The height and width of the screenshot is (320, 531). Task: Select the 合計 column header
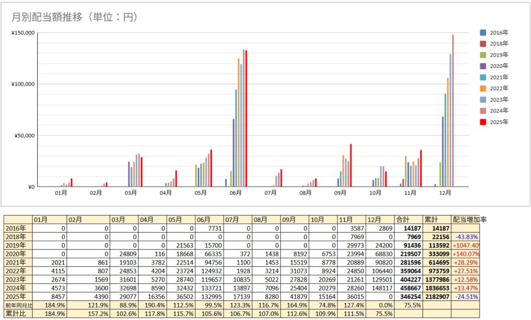(402, 219)
